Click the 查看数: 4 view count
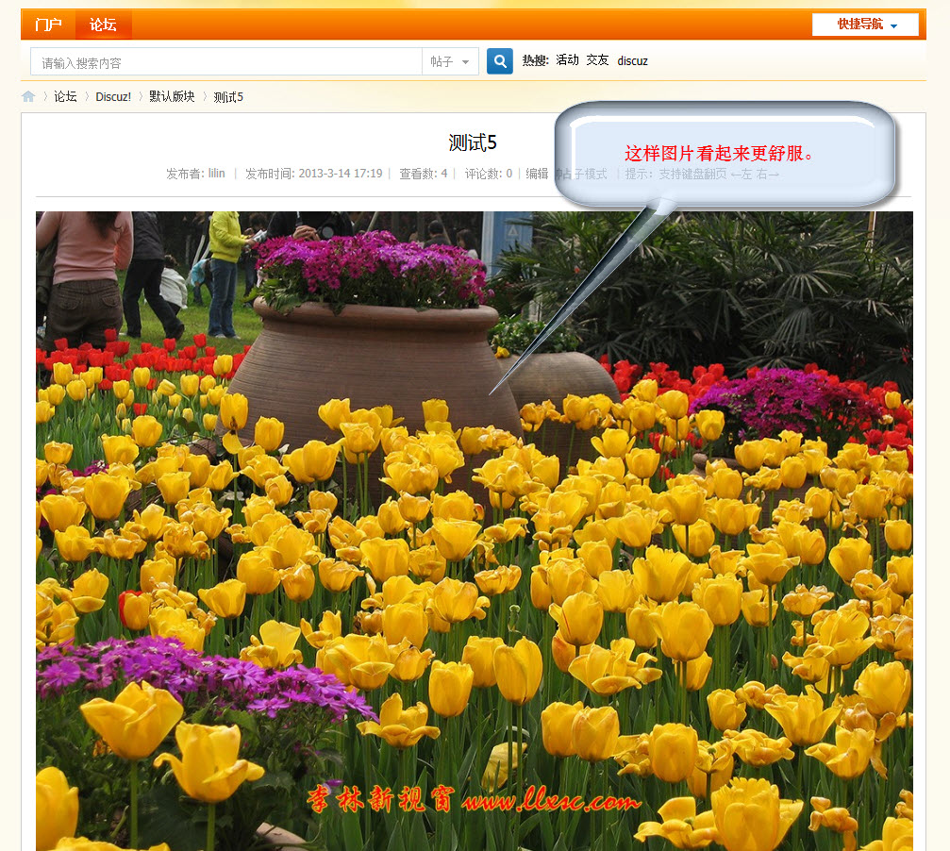This screenshot has width=950, height=851. [423, 174]
